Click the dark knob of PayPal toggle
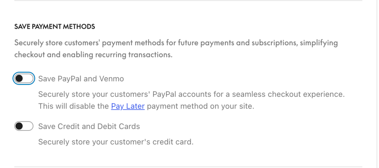 pyautogui.click(x=19, y=79)
